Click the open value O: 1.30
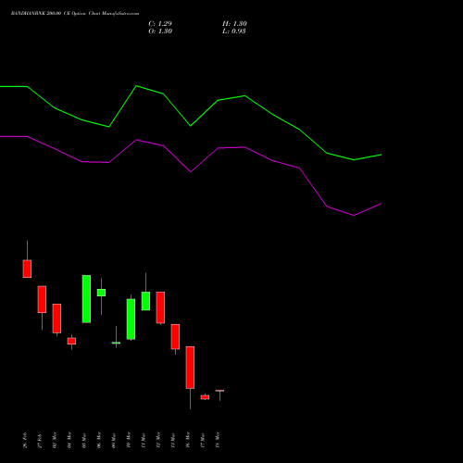The height and width of the screenshot is (463, 463). [160, 31]
